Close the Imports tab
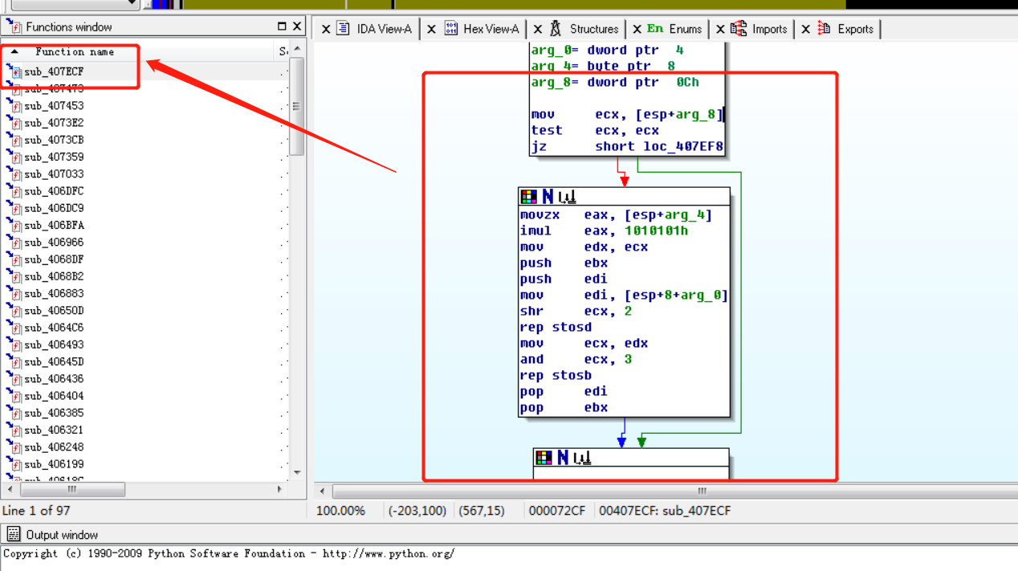 pyautogui.click(x=720, y=29)
